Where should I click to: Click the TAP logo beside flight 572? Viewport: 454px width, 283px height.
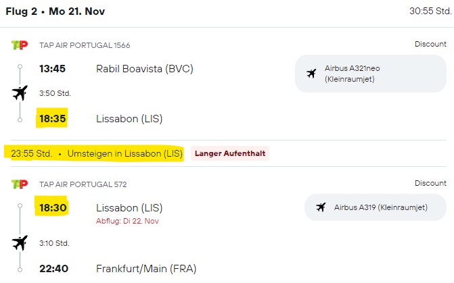[20, 184]
